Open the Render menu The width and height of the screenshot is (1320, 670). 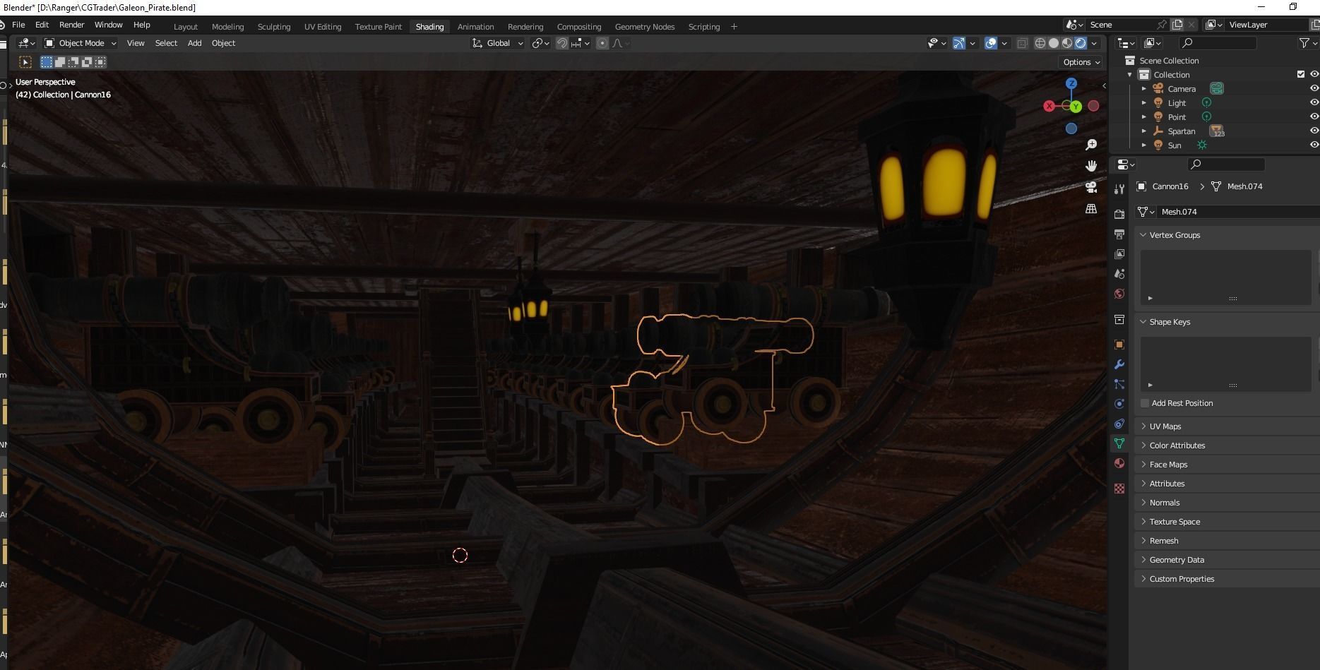click(72, 25)
